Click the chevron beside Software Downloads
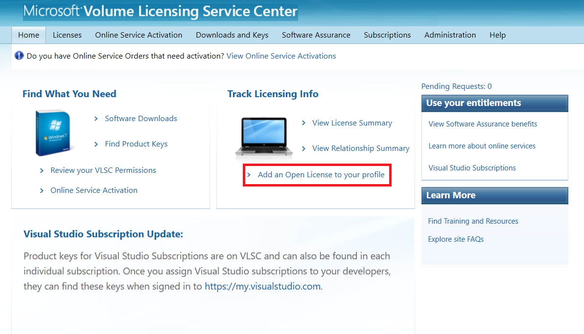The width and height of the screenshot is (584, 334). (96, 118)
